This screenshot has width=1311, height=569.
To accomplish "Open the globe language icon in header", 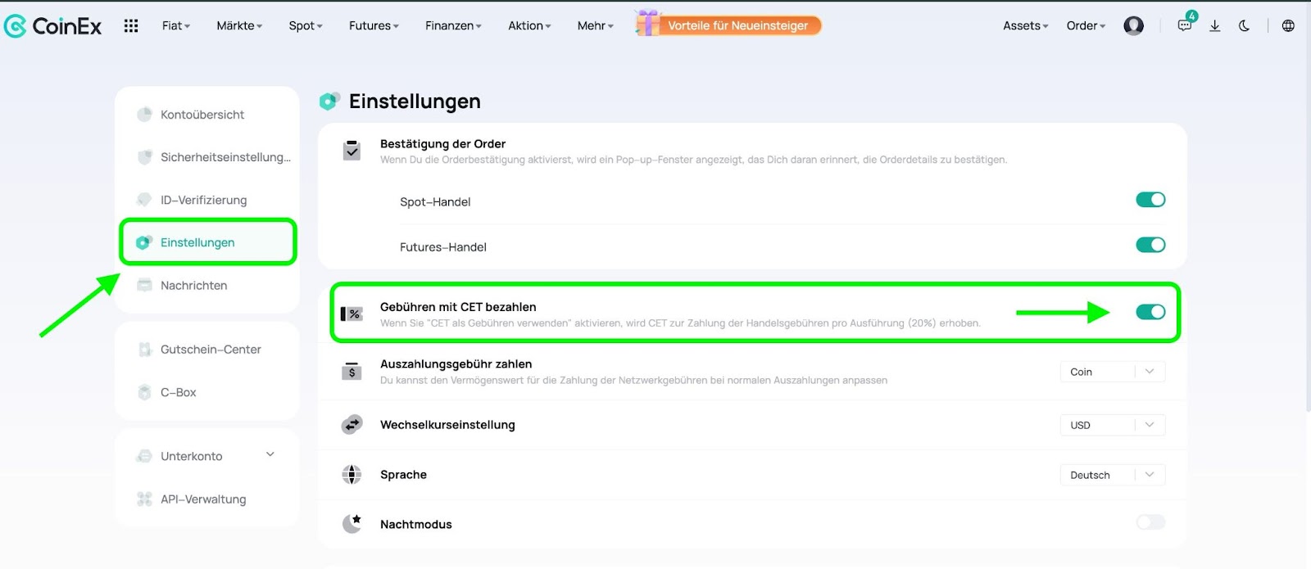I will tap(1288, 25).
